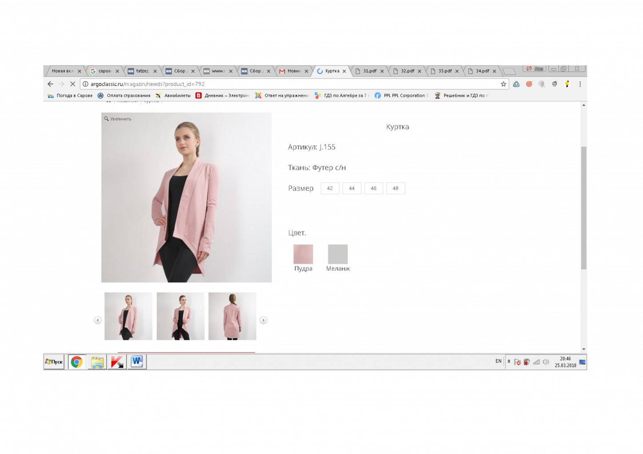Viewport: 643px width, 454px height.
Task: Open Погода в Сарове bookmark
Action: (70, 95)
